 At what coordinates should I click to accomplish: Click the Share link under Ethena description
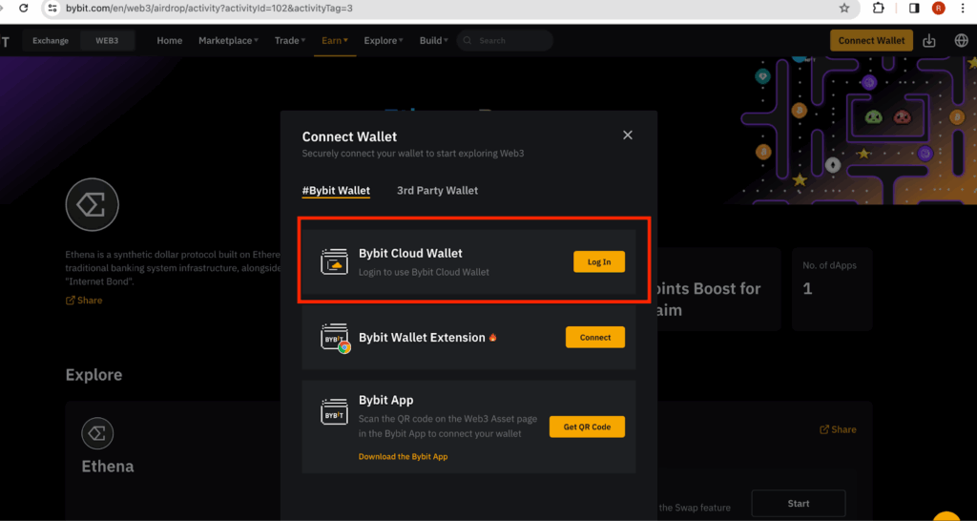[84, 301]
